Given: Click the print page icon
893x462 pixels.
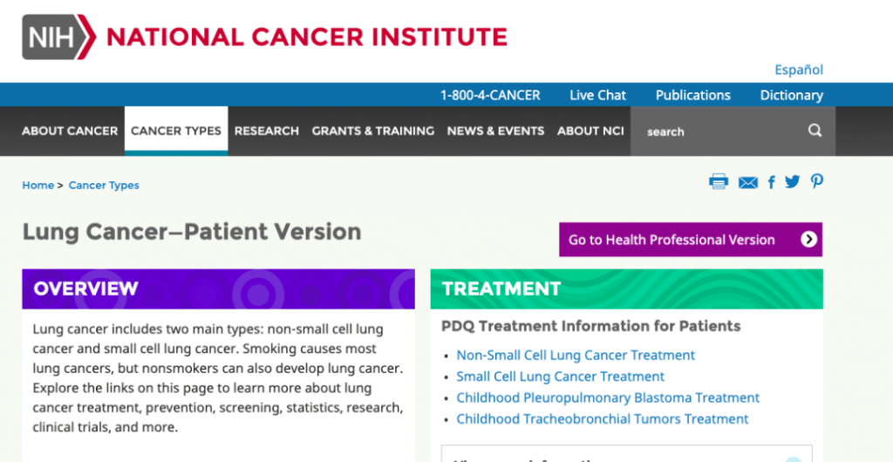Looking at the screenshot, I should click(719, 181).
